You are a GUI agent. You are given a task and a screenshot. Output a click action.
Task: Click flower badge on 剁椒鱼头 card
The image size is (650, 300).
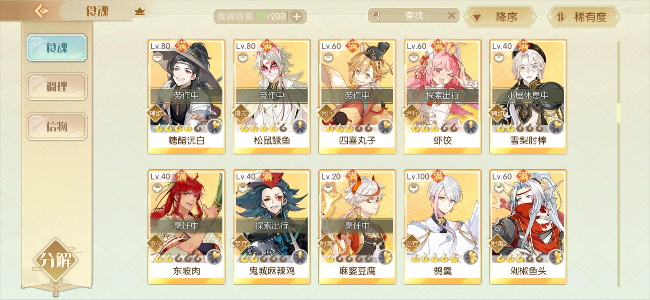556,257
